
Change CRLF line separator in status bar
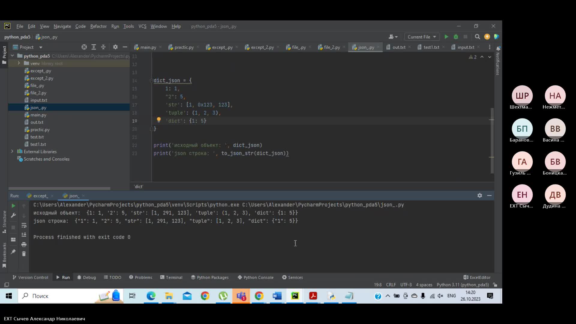391,285
